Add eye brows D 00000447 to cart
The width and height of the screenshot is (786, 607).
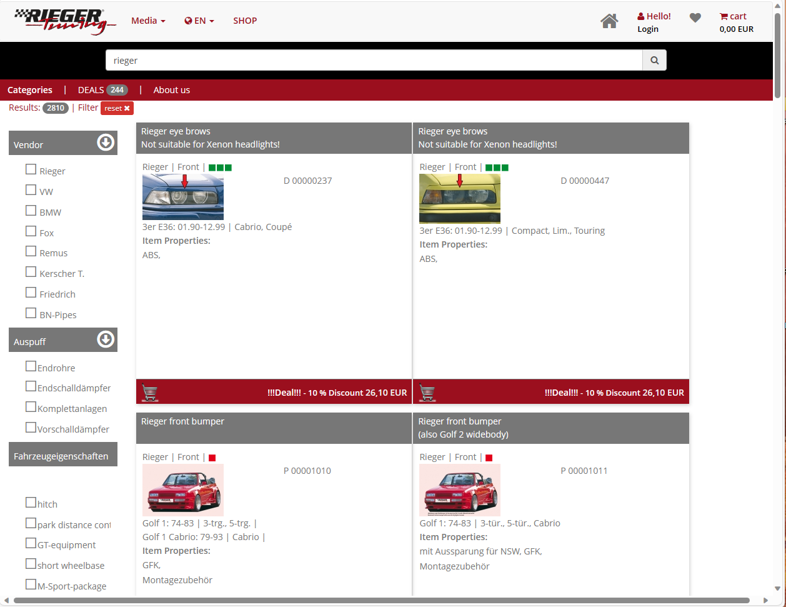(427, 393)
